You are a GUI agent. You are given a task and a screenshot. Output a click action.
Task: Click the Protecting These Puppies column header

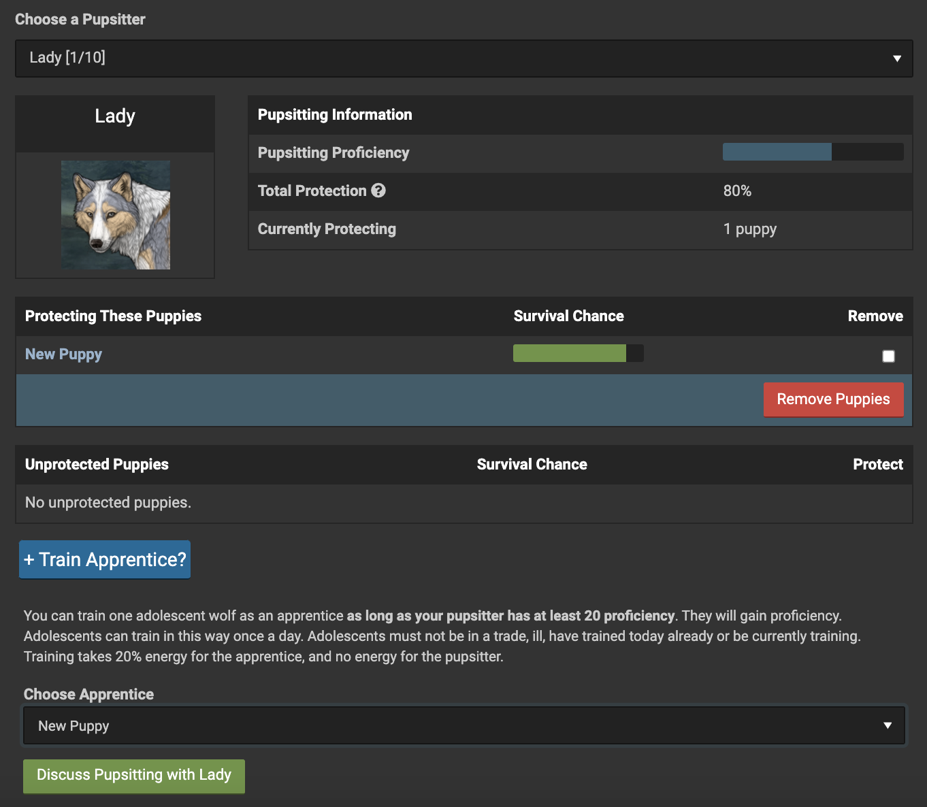coord(113,316)
